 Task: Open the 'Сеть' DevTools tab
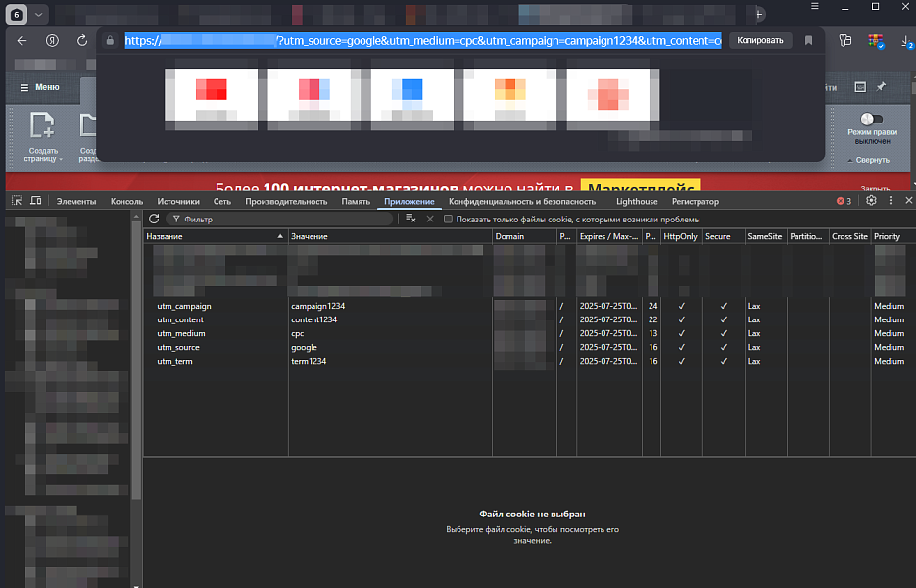pyautogui.click(x=222, y=201)
